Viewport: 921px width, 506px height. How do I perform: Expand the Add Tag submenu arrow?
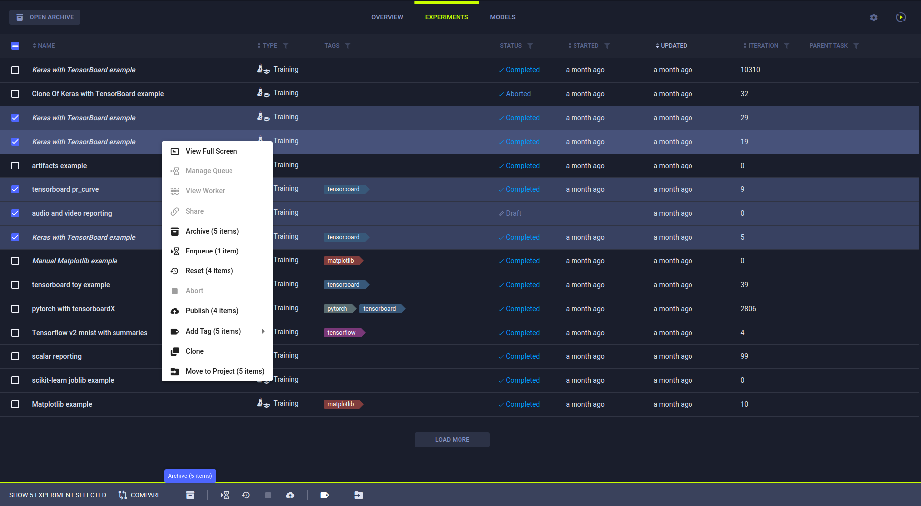click(x=263, y=331)
